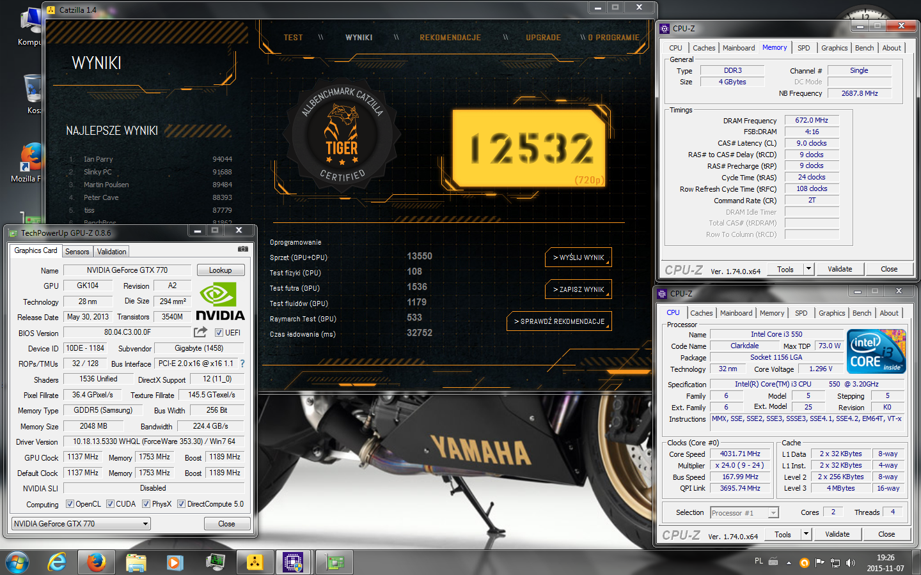
Task: Switch to Validation tab in GPU-Z
Action: pyautogui.click(x=112, y=252)
